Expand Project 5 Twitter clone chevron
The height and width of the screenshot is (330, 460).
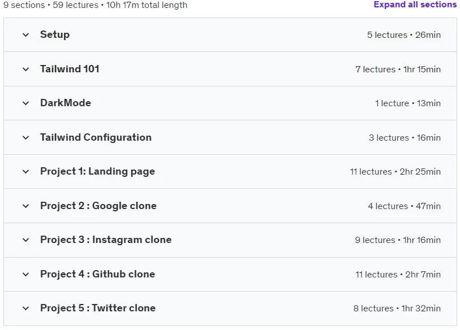[x=26, y=309]
